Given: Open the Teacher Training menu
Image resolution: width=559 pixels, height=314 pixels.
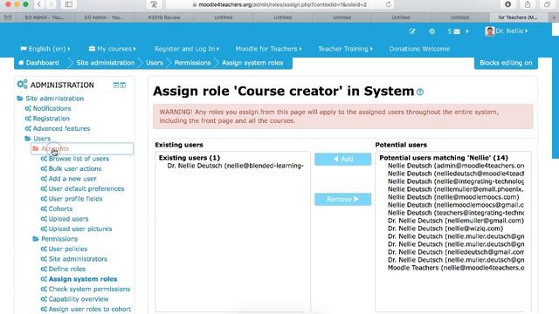Looking at the screenshot, I should click(x=345, y=49).
